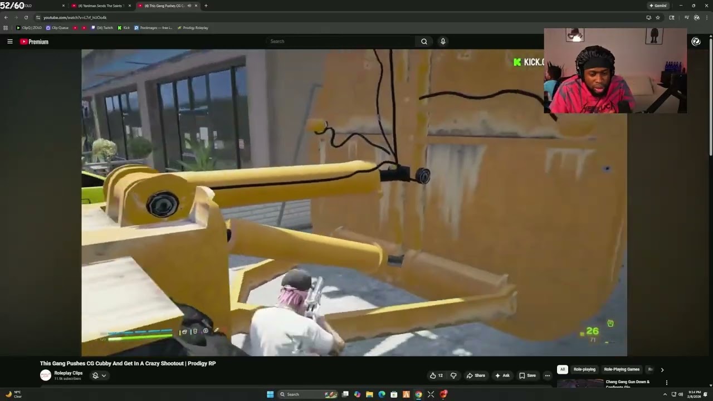
Task: Open a new browser tab
Action: 206,6
